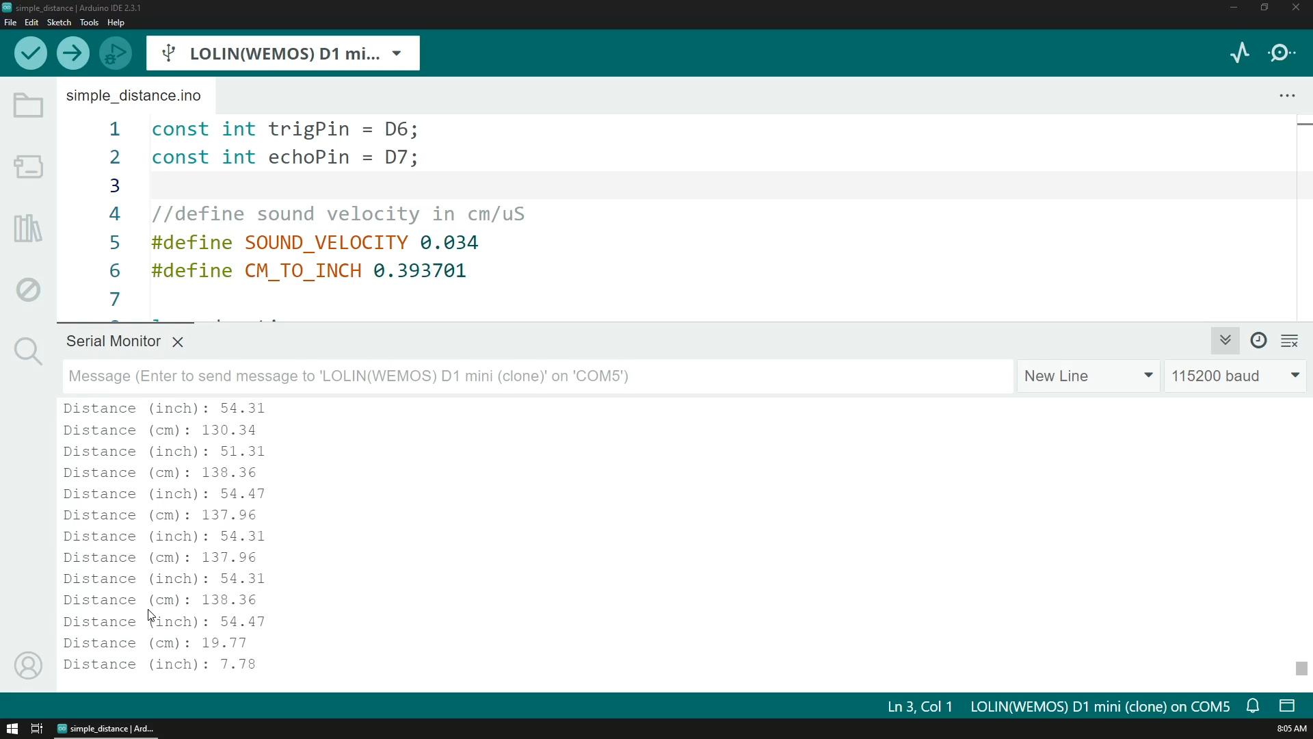The width and height of the screenshot is (1313, 739).
Task: Close the Serial Monitor tab
Action: (176, 341)
